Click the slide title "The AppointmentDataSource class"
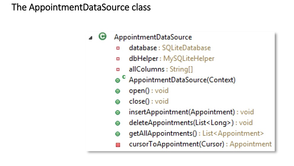Screen dimensions: 294x166 point(81,7)
